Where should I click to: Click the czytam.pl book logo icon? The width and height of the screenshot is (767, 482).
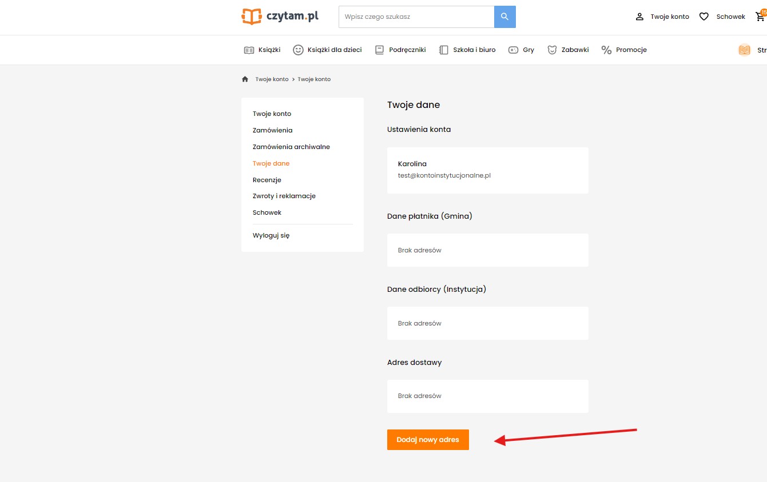pos(252,17)
